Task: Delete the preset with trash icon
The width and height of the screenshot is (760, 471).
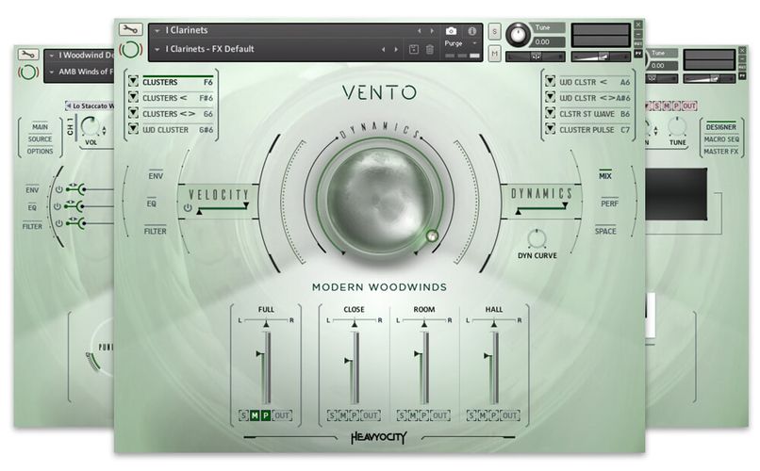Action: coord(430,50)
